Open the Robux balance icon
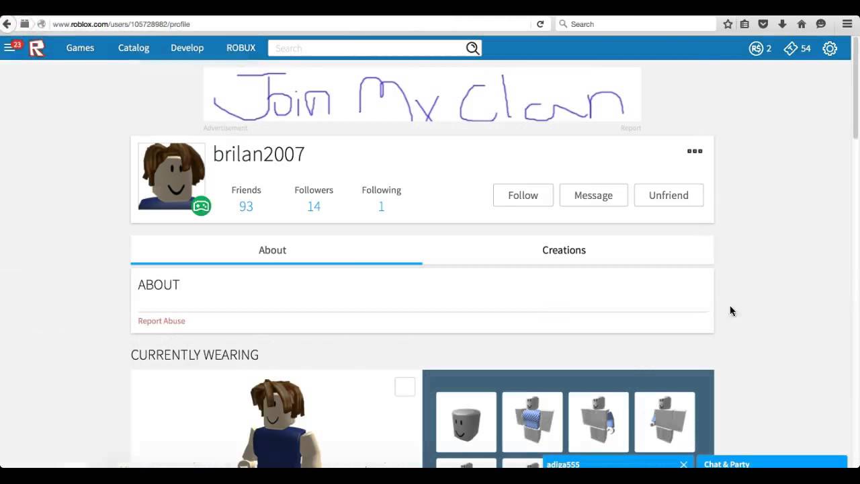This screenshot has height=484, width=860. click(757, 48)
